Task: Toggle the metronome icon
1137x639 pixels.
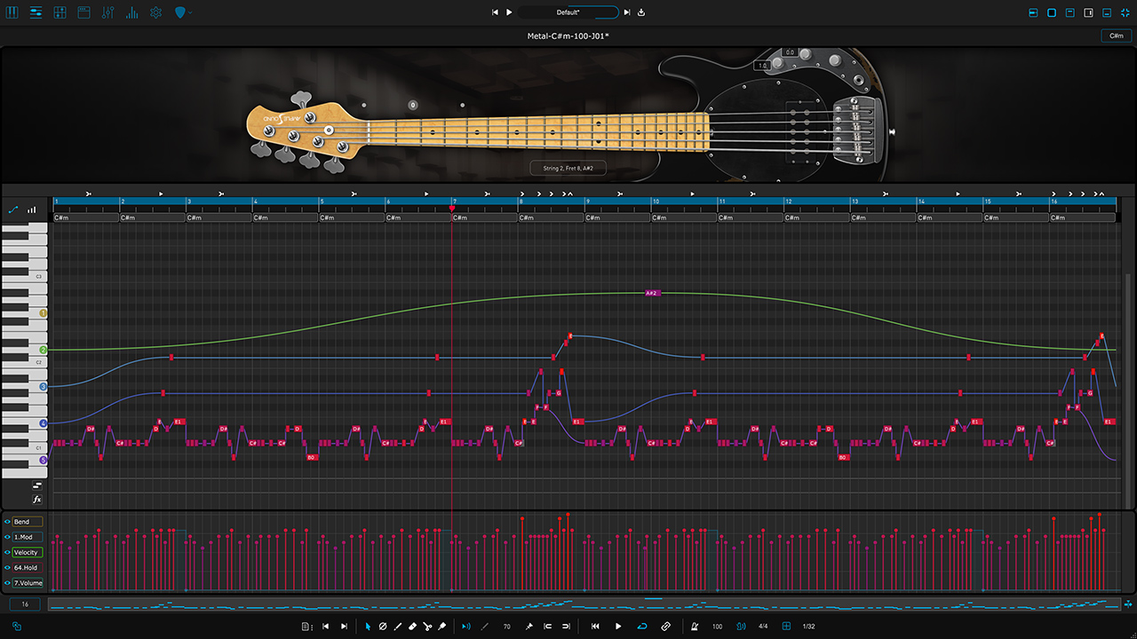Action: pos(695,627)
